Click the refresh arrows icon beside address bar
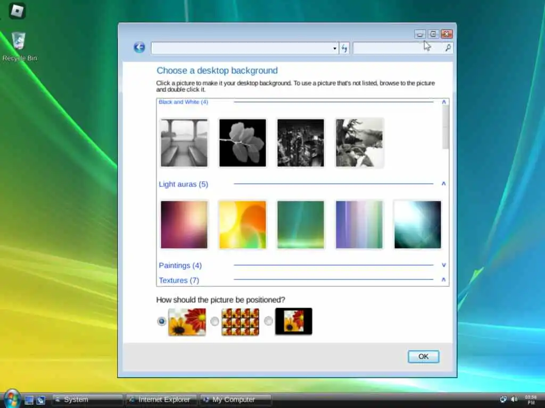545x408 pixels. (x=344, y=48)
